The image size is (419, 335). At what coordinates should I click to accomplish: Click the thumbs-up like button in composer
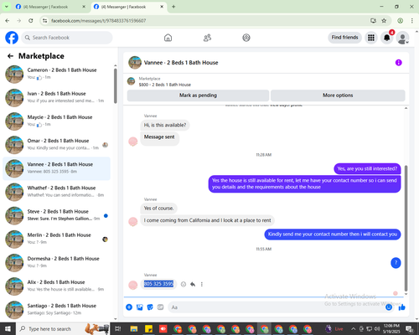tap(402, 307)
